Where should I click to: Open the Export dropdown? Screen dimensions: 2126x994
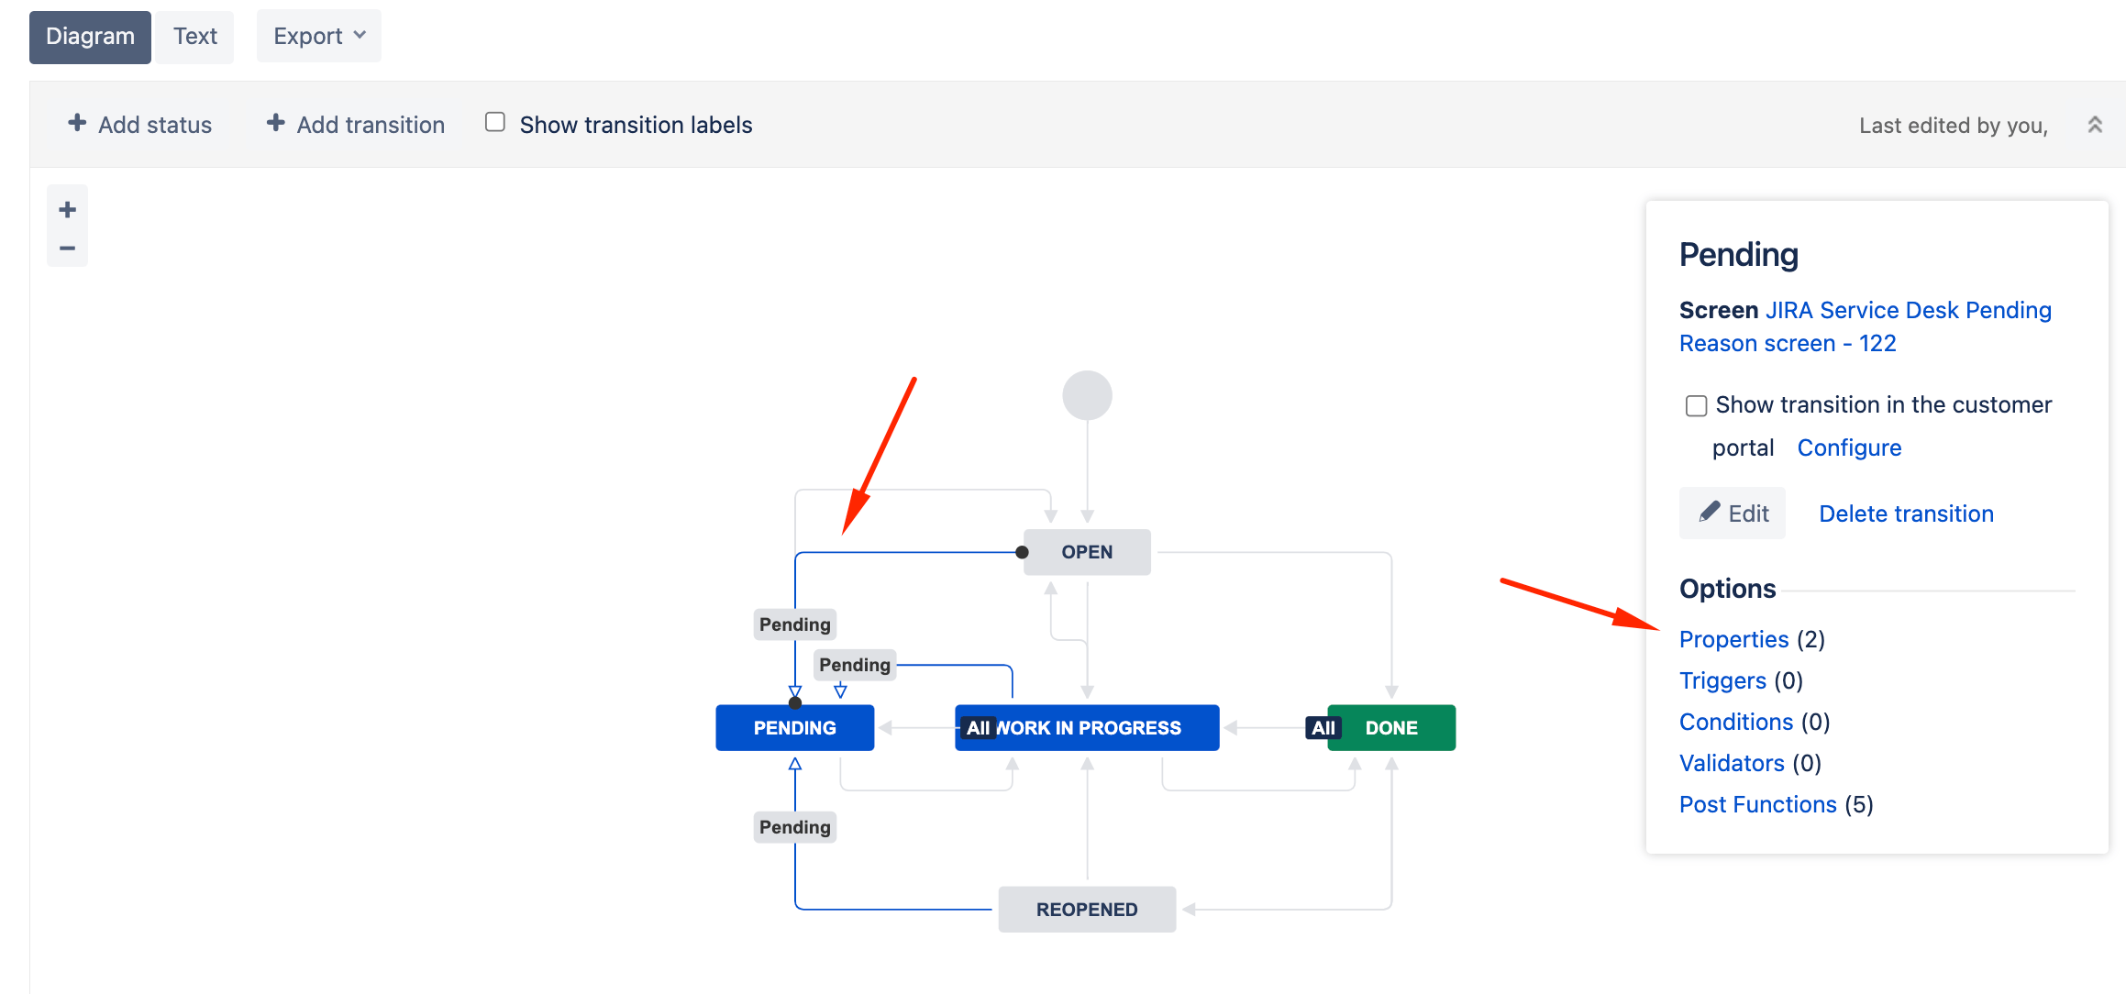(318, 36)
